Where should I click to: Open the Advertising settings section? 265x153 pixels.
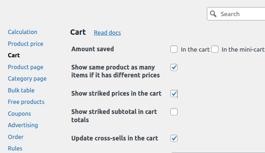[23, 125]
